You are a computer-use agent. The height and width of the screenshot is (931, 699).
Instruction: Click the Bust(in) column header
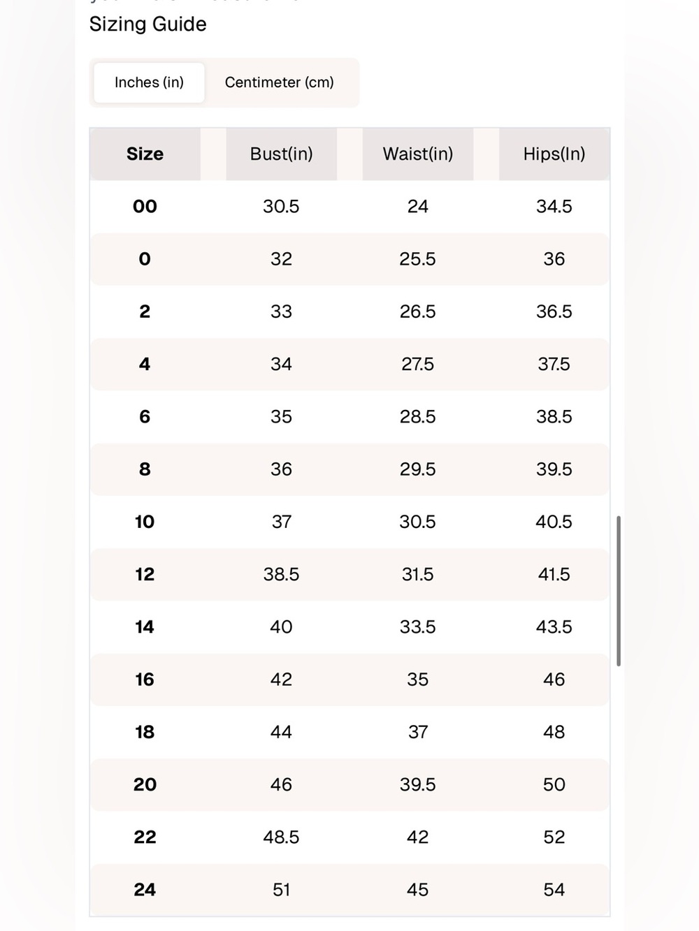click(281, 154)
